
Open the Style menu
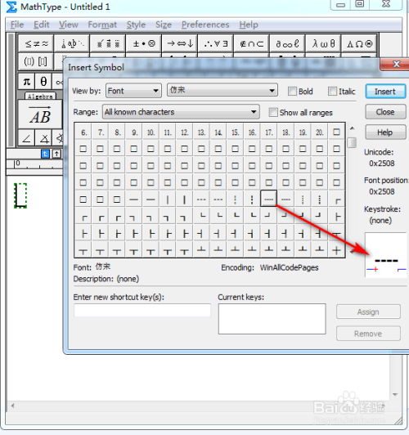[136, 25]
